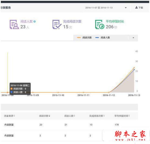Select the 内容联盟 row with 23 reads
Screen dimensions: 150x144
click(x=69, y=125)
